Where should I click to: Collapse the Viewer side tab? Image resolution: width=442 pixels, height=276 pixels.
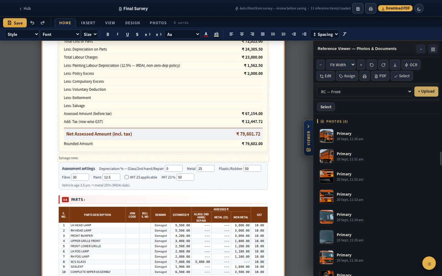[x=308, y=138]
